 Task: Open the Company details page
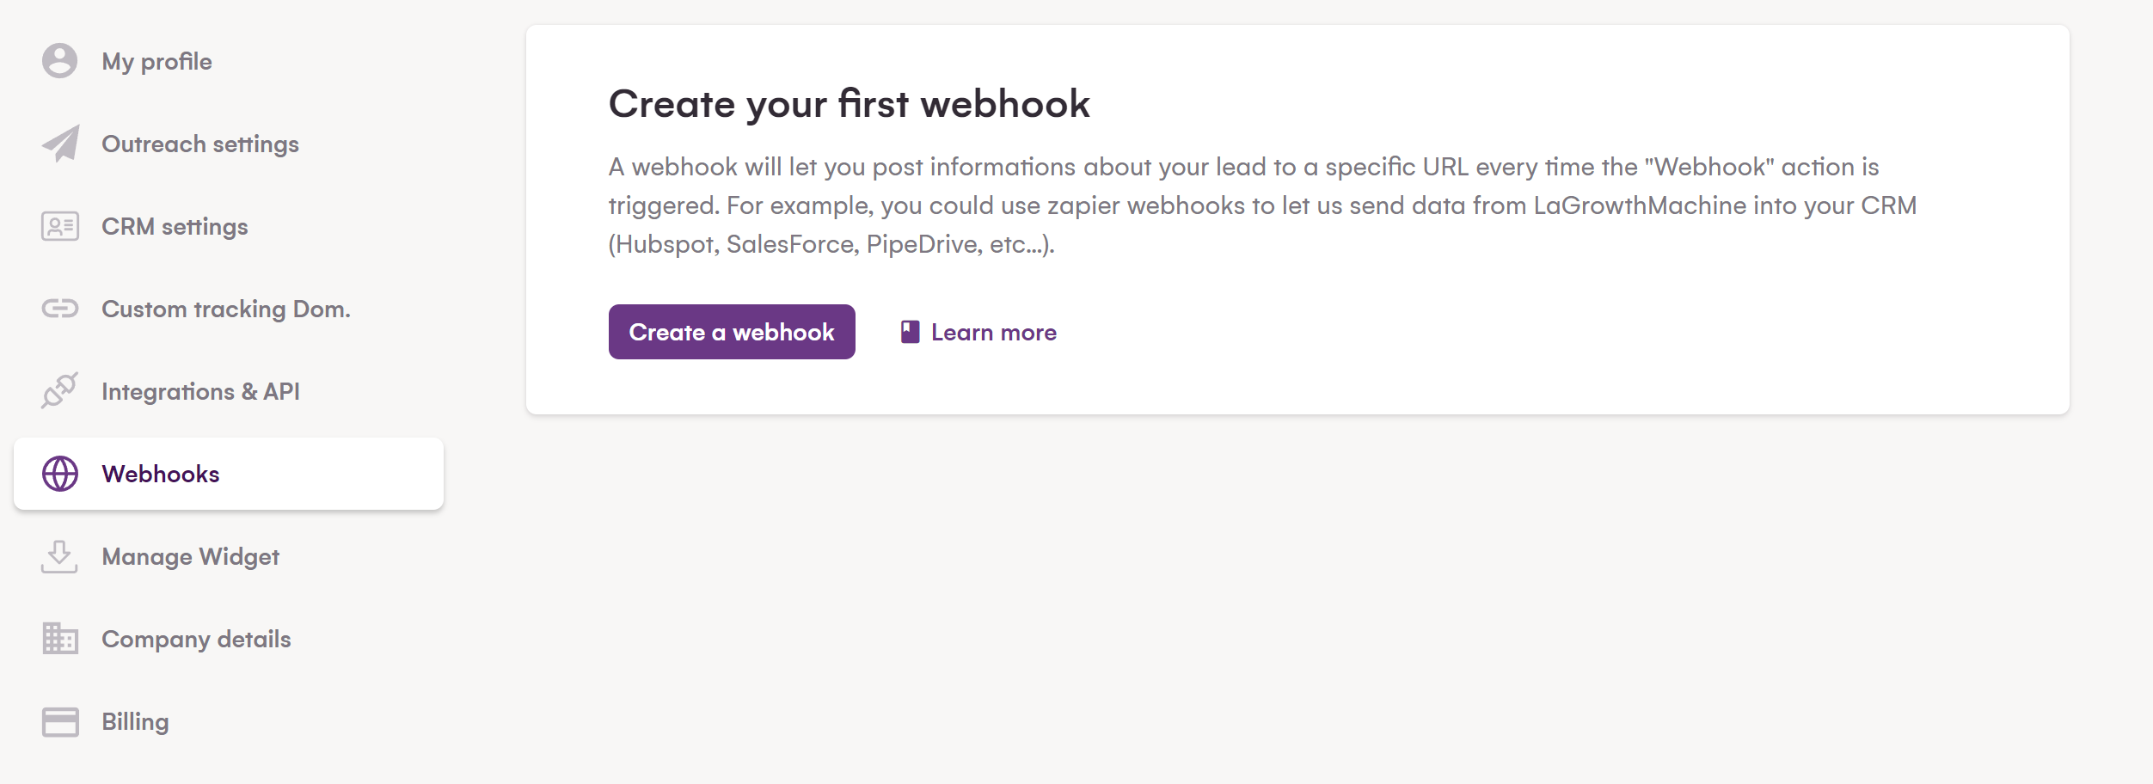click(197, 639)
